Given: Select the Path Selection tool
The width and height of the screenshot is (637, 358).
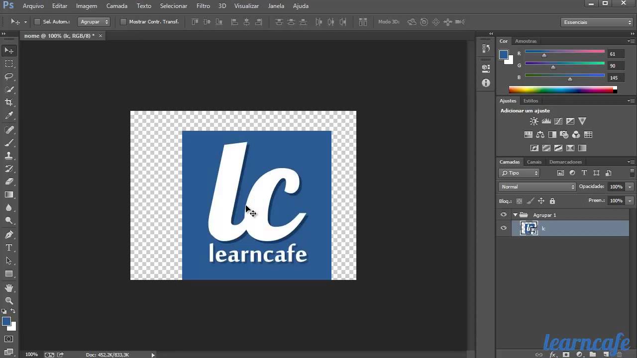Looking at the screenshot, I should point(9,261).
